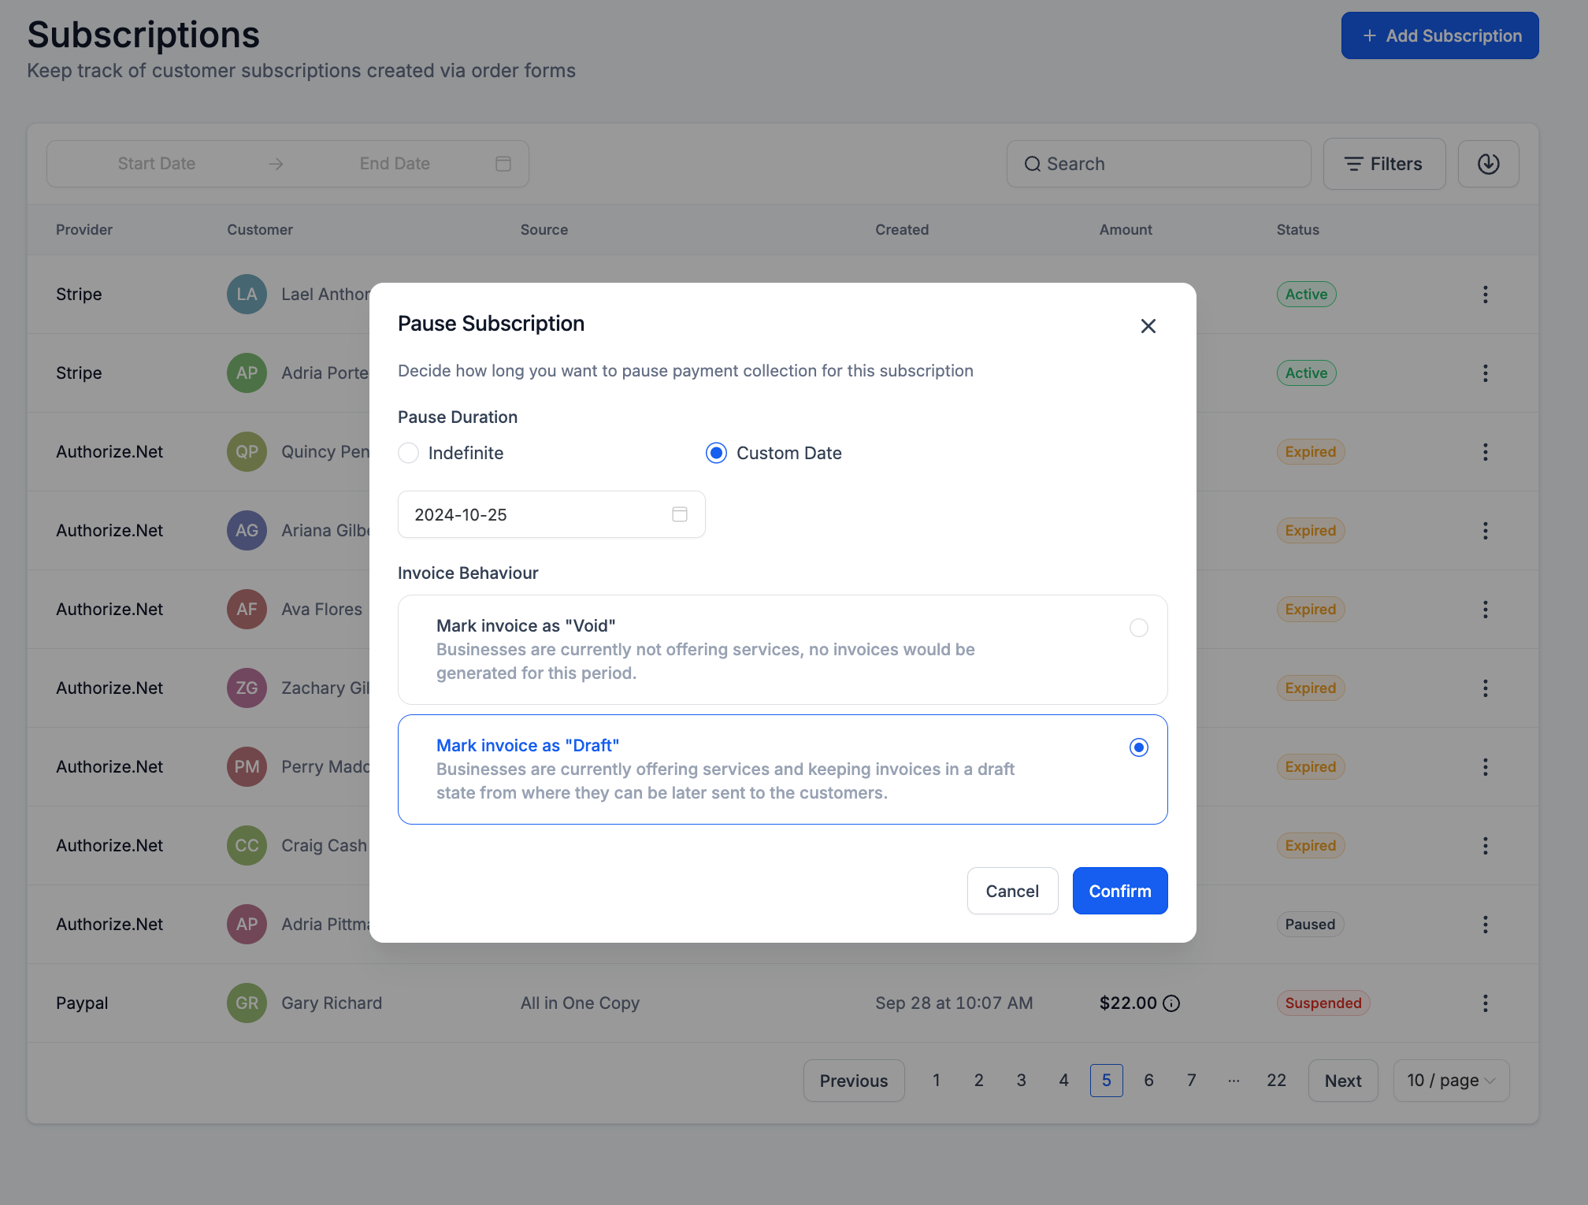Jump to page 22
1588x1205 pixels.
(x=1276, y=1081)
